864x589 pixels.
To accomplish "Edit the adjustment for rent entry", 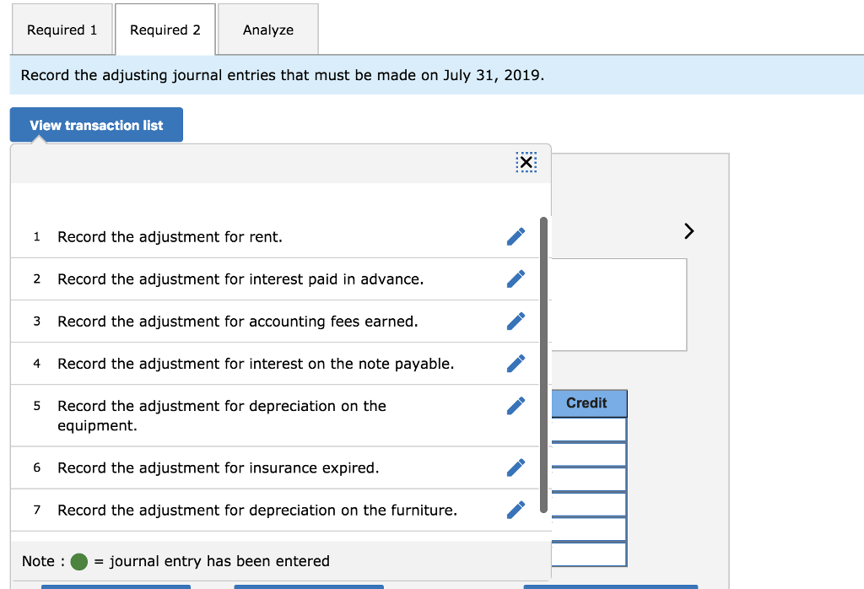I will coord(516,236).
